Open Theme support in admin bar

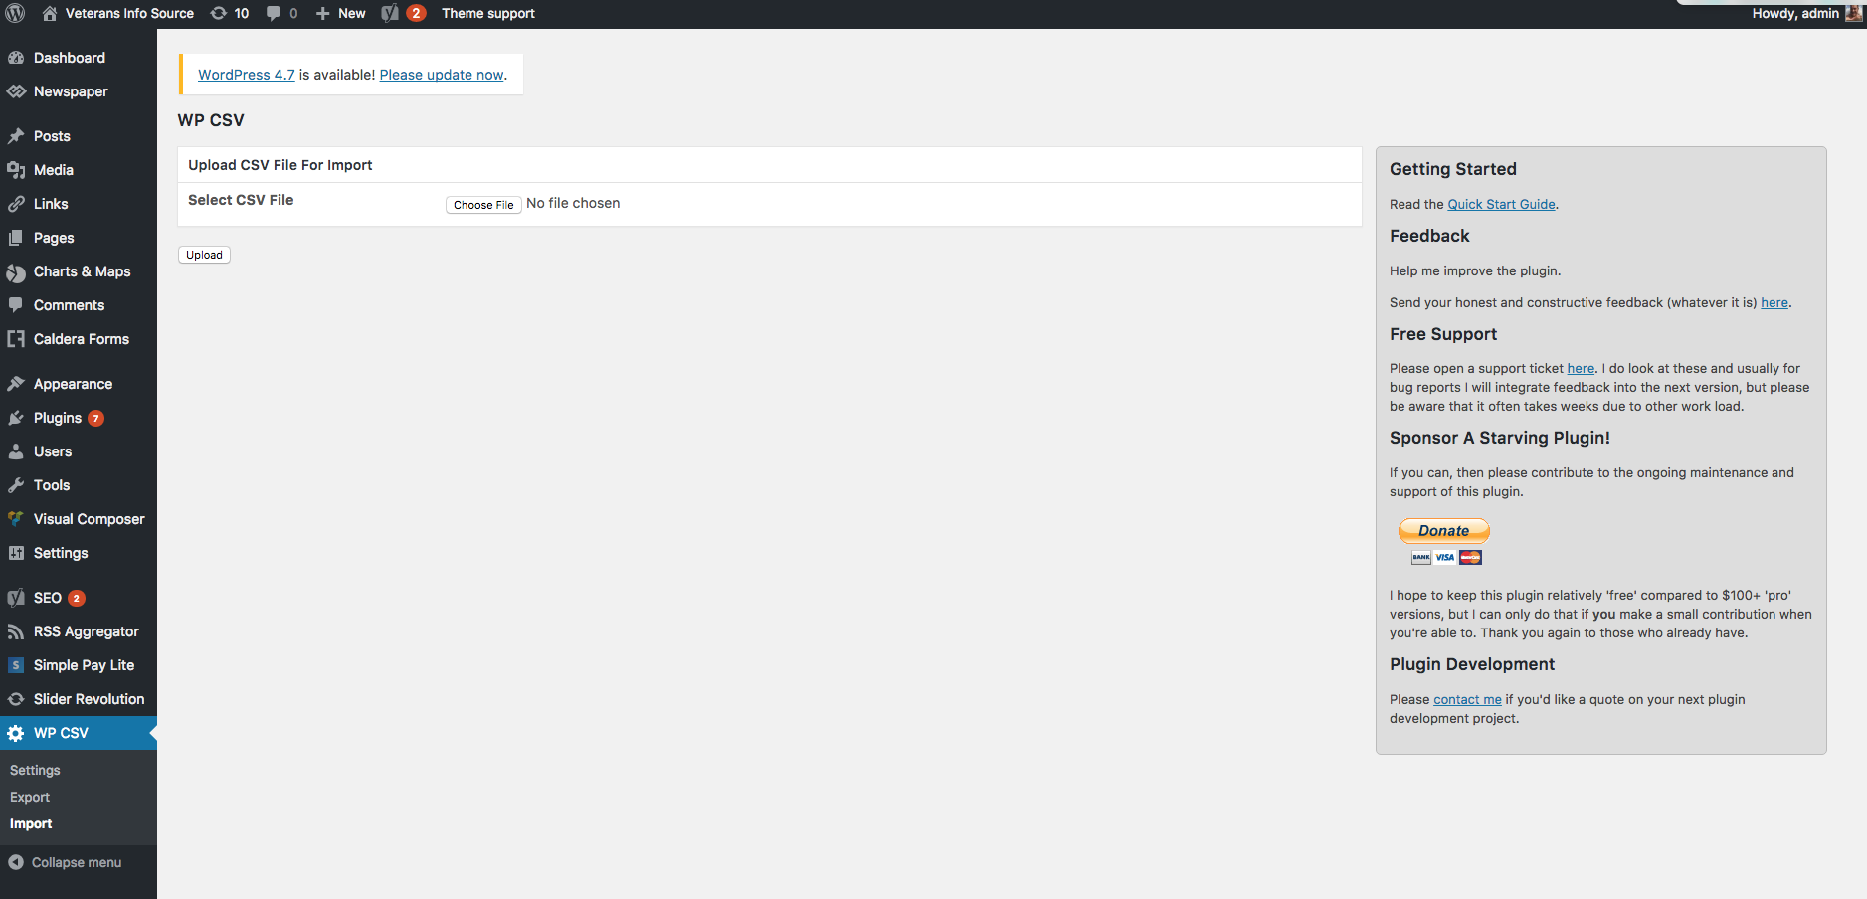point(488,13)
